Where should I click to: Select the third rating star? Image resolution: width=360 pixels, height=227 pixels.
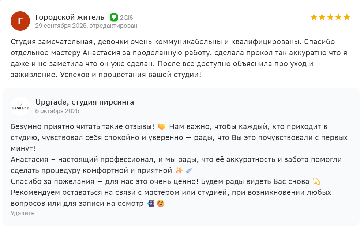tap(330, 17)
